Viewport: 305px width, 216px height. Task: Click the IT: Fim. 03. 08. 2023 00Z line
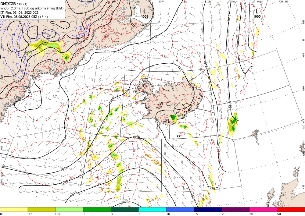[19, 12]
